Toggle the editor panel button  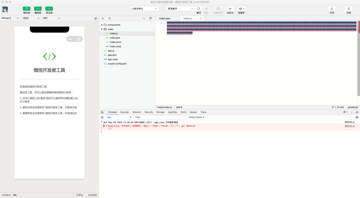[38, 9]
